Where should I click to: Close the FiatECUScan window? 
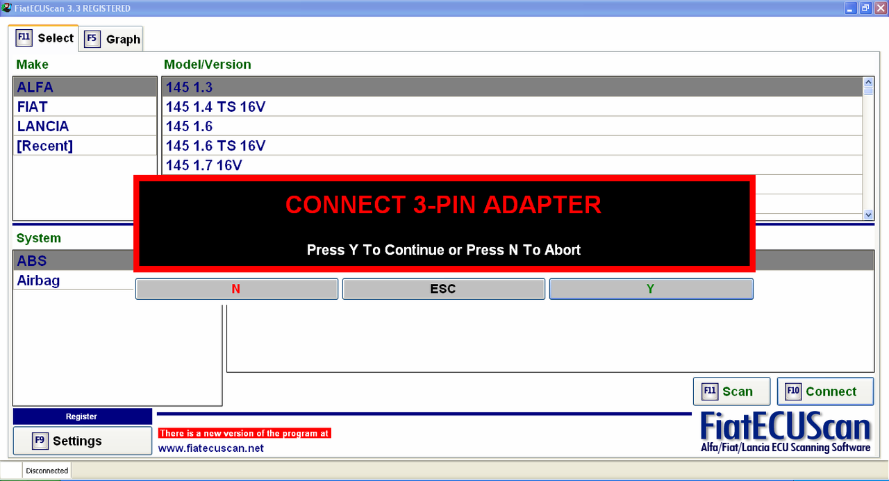(880, 8)
